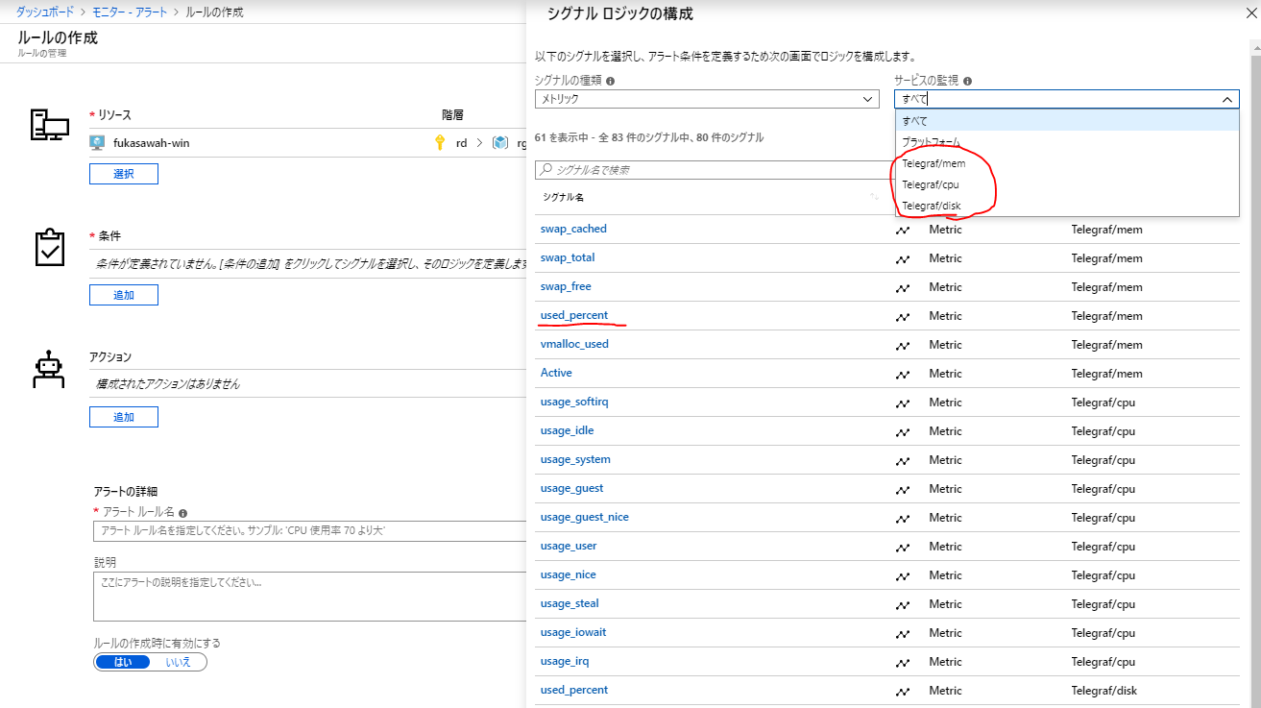Click the rd hierarchy text

[462, 142]
